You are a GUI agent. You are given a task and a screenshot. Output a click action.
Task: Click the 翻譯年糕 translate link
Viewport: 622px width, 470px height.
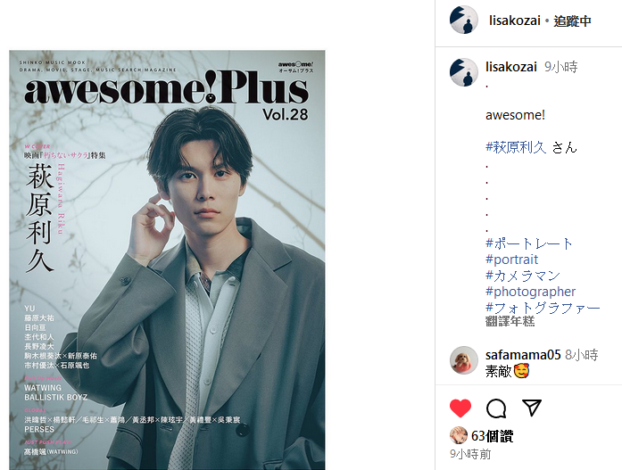(x=510, y=321)
